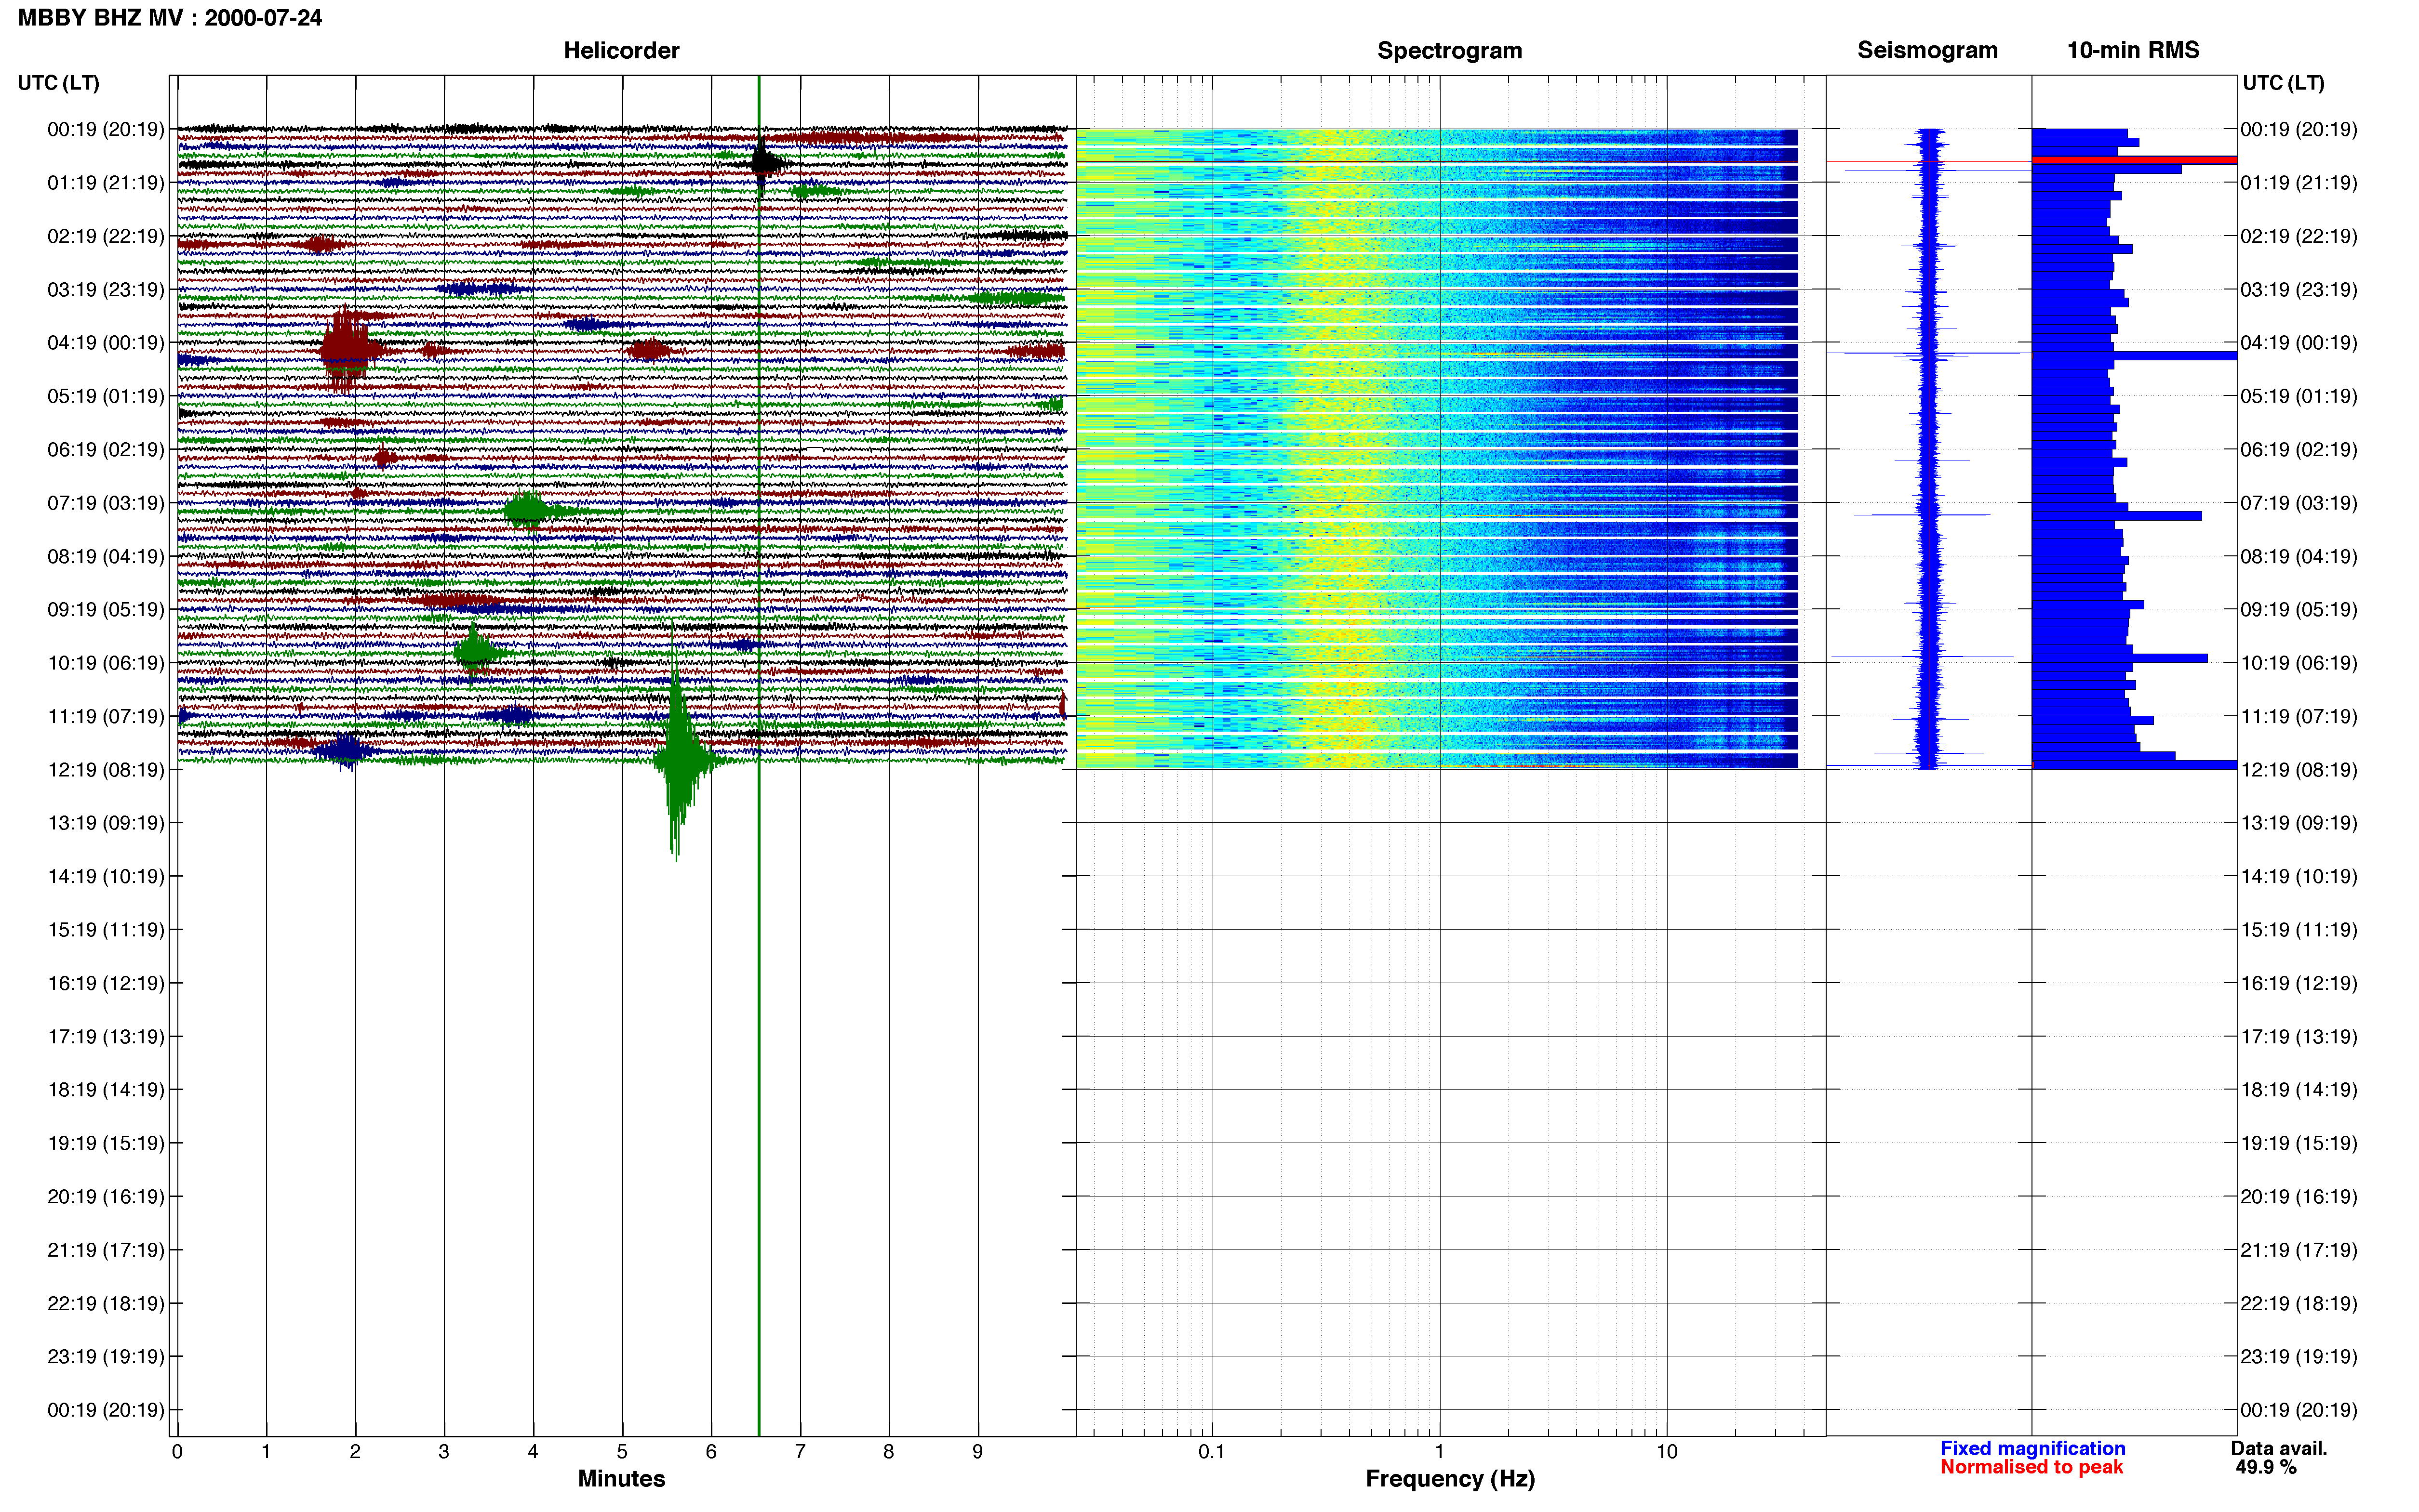Click left time label 07:19 (03:19)
Screen dimensions: 2419x1512
click(x=105, y=503)
